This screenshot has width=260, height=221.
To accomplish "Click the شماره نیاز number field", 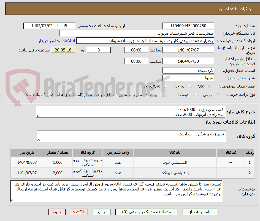I will tap(188, 26).
